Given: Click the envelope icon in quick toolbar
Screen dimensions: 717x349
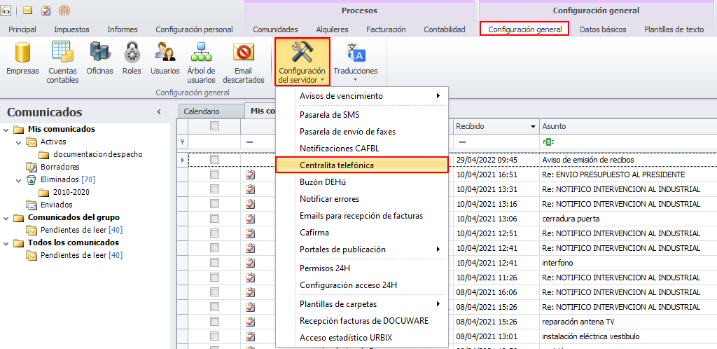Looking at the screenshot, I should point(27,10).
